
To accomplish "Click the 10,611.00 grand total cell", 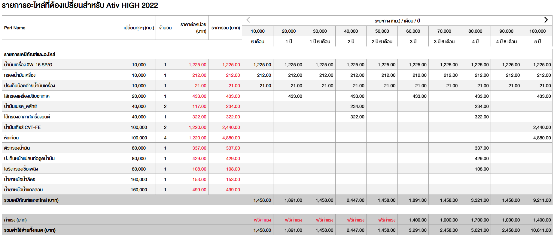I will [x=540, y=230].
